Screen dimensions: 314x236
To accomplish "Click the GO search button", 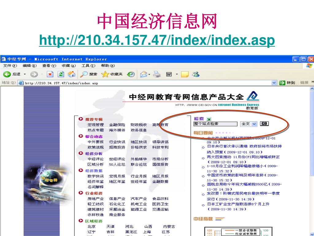I will (264, 124).
